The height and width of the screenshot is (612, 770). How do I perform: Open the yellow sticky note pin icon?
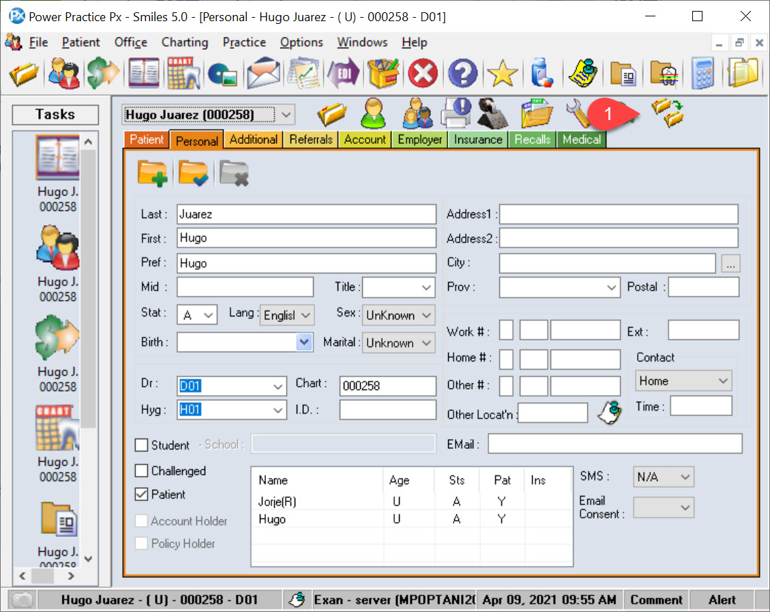(582, 74)
